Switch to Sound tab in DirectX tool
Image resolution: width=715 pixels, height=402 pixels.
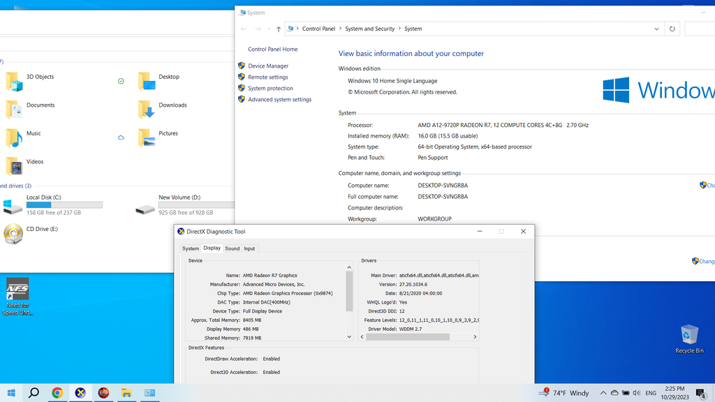point(232,249)
